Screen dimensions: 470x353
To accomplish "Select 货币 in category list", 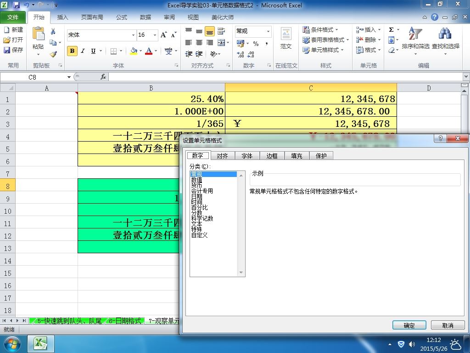I will click(x=196, y=186).
